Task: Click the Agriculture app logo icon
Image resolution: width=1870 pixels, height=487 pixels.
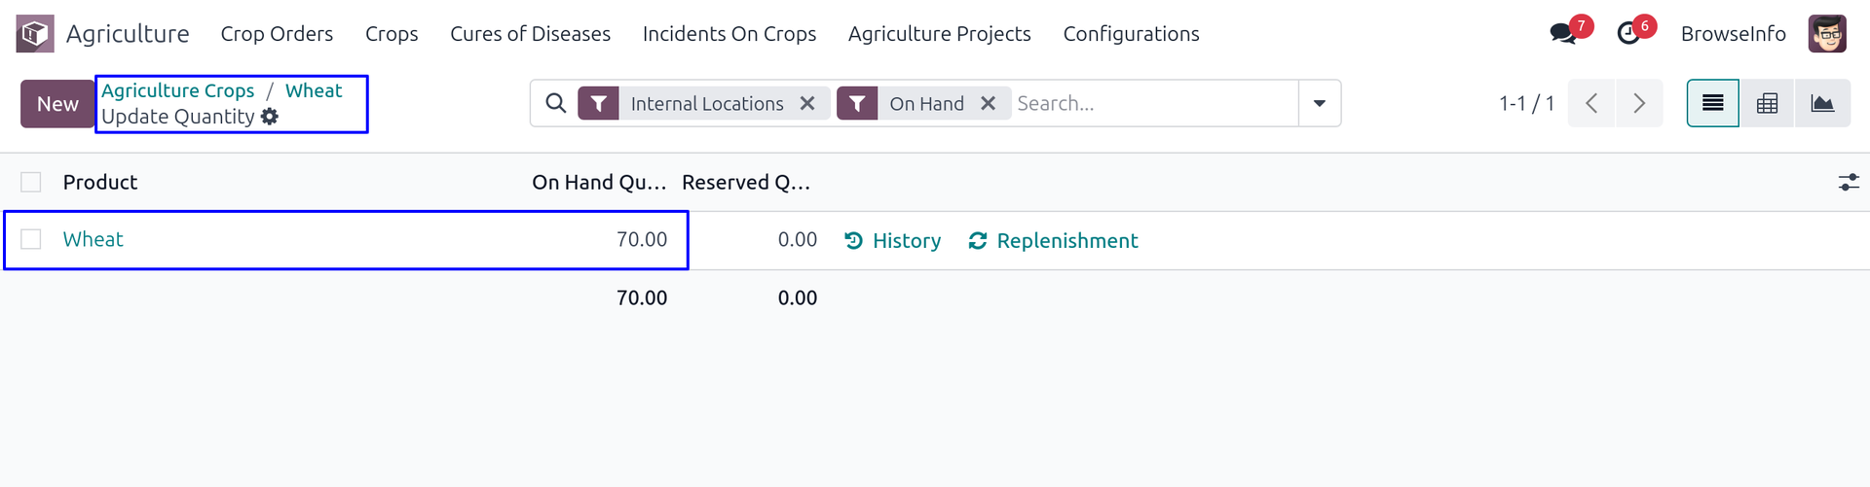Action: pyautogui.click(x=35, y=34)
